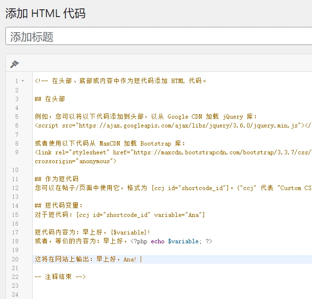This screenshot has height=299, width=312.
Task: Click line 1 comment opening text
Action: pos(121,81)
